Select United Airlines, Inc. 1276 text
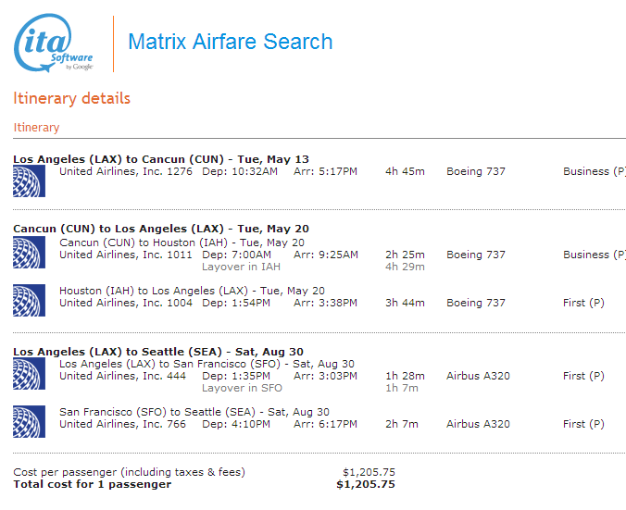Screen dimensions: 626x510 pyautogui.click(x=126, y=171)
